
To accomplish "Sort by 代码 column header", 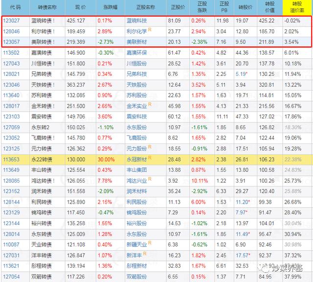I will 15,7.
